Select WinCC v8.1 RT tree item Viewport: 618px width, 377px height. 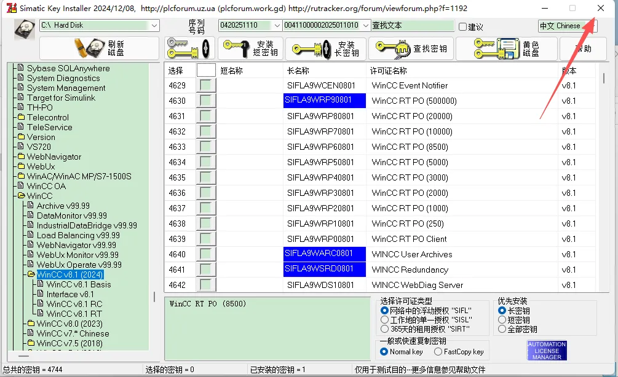pos(74,314)
